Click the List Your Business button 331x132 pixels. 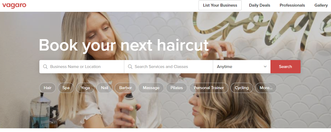pos(220,5)
